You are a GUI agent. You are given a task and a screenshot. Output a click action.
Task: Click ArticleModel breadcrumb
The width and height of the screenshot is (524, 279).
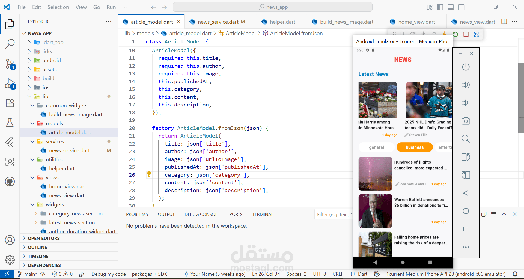coord(240,33)
